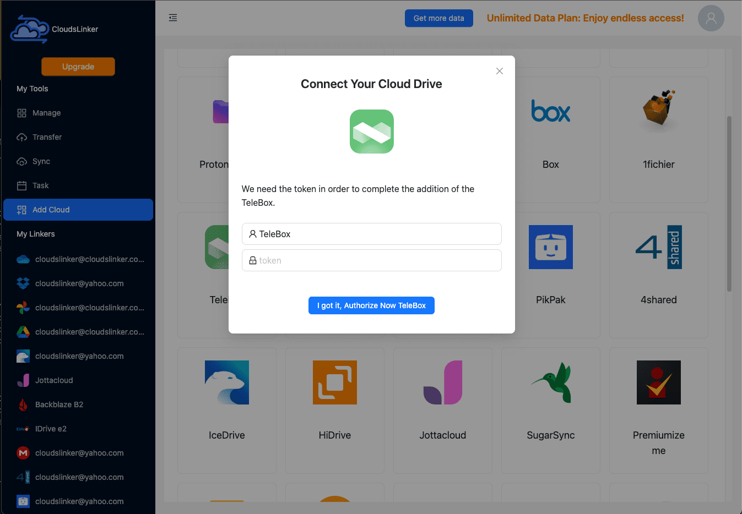This screenshot has height=514, width=742.
Task: Open the MEGA linker cloudslinker@yahoo.com
Action: (x=78, y=453)
